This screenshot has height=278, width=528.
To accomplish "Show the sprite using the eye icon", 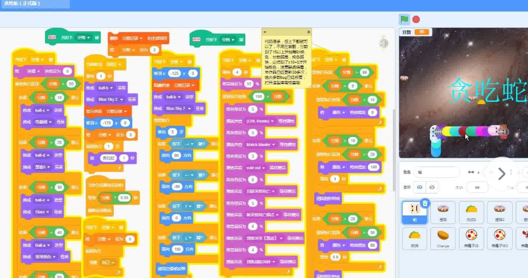I will click(x=420, y=187).
